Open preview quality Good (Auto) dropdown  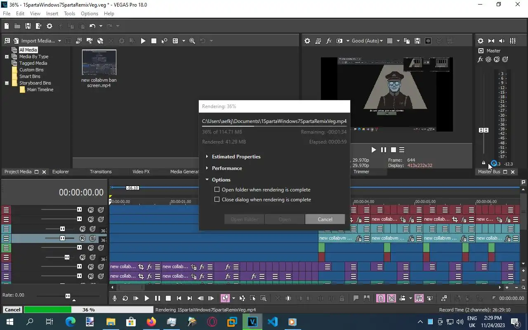pos(367,41)
